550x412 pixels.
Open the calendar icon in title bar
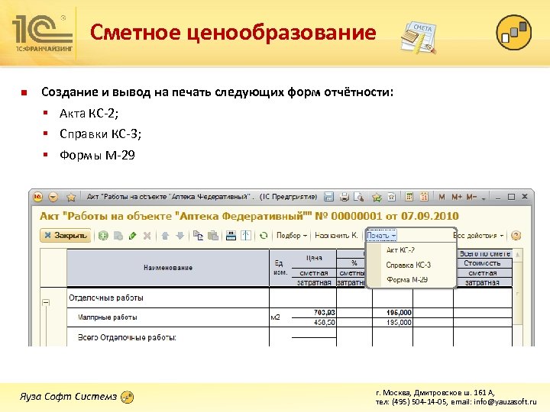424,197
